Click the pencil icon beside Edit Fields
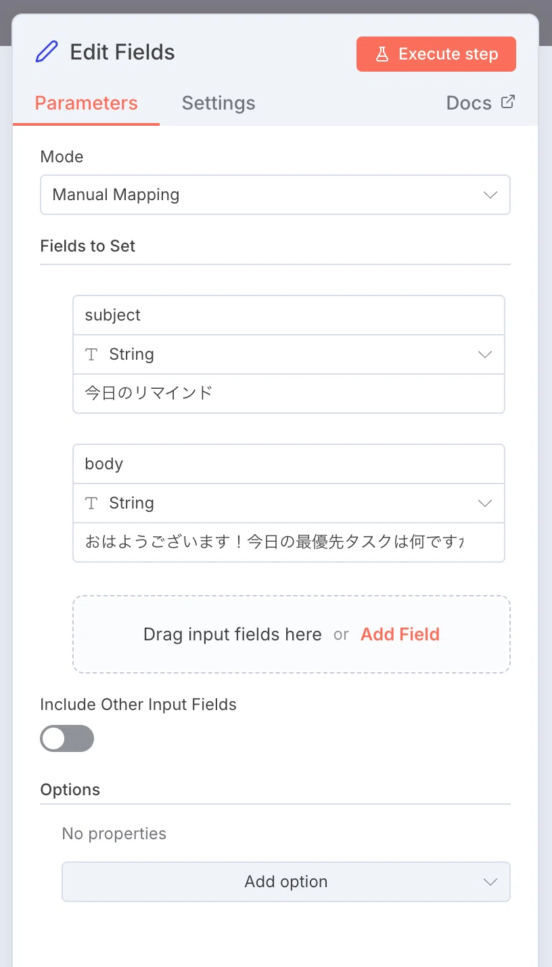552x967 pixels. (x=47, y=52)
